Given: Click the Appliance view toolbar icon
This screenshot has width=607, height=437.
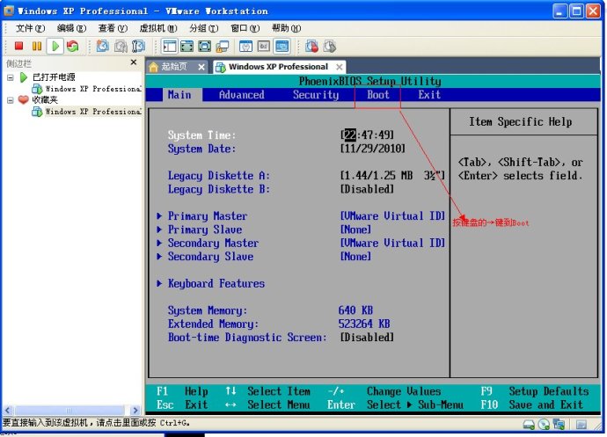Looking at the screenshot, I should pyautogui.click(x=264, y=46).
